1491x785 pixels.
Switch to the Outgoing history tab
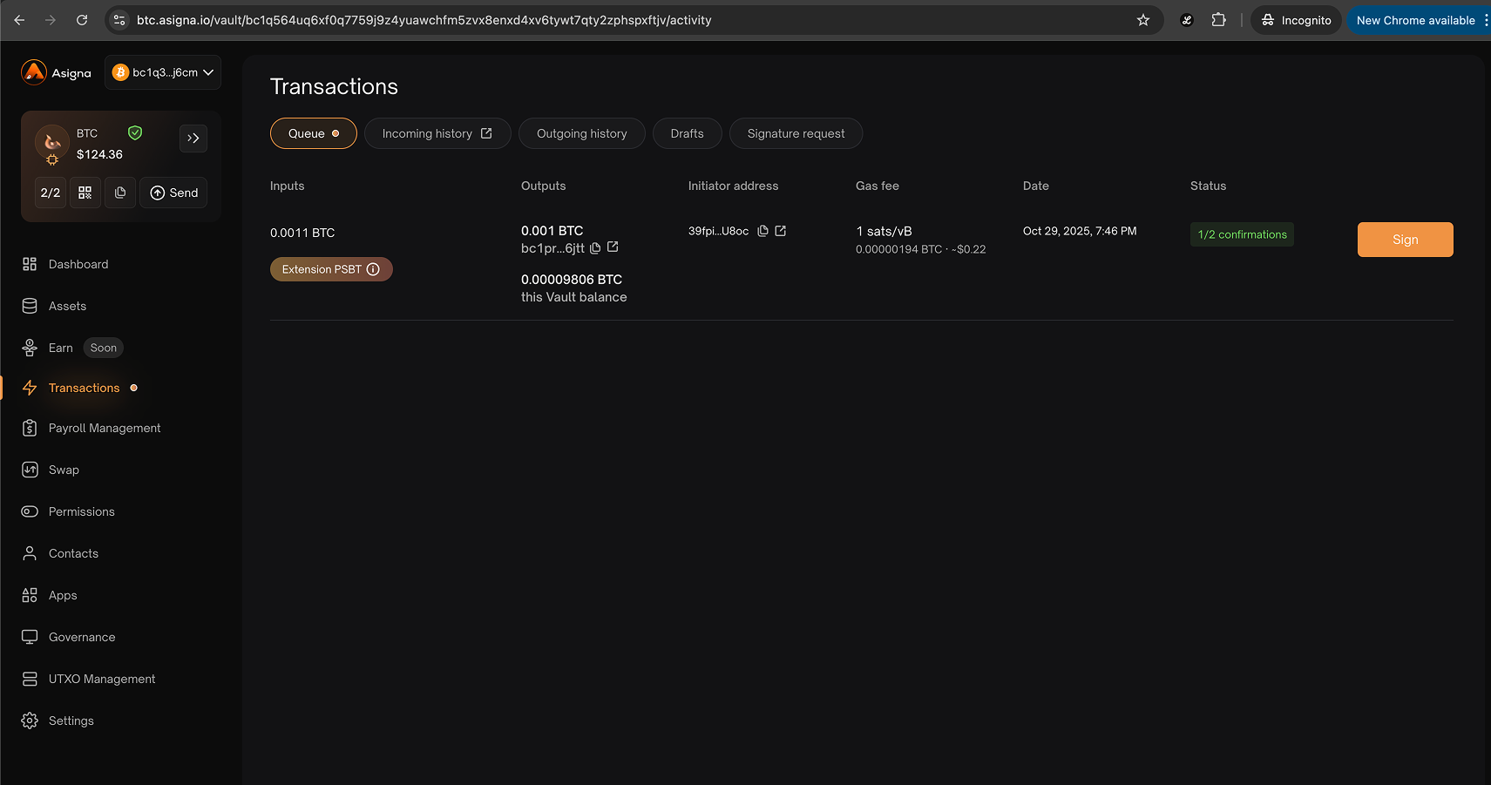point(581,133)
